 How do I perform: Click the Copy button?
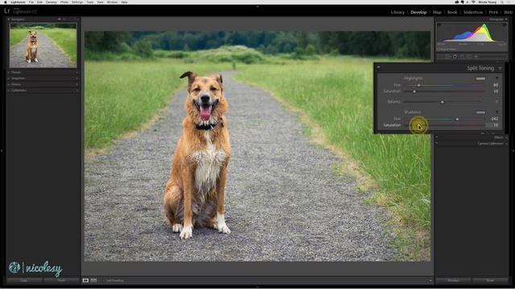pos(24,281)
